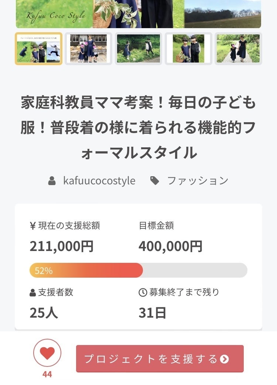This screenshot has height=385, width=277.
Task: Click the yen icon next to 現在の支援総額
Action: [33, 226]
